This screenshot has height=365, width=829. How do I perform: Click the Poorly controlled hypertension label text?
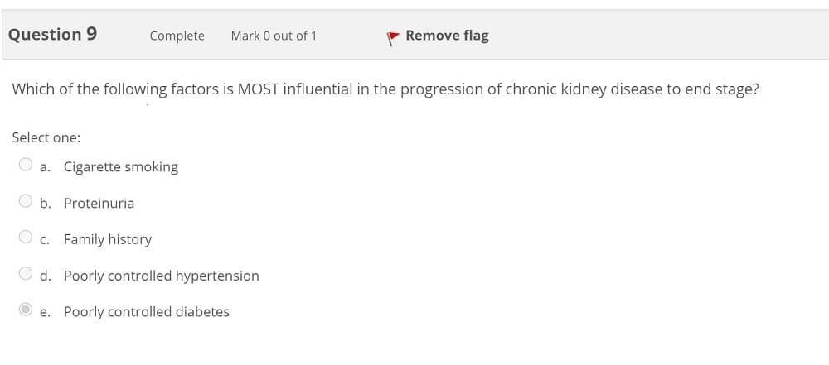[x=161, y=276]
